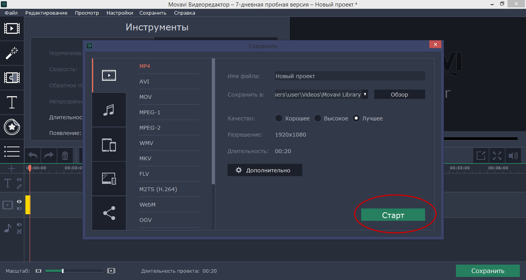Open the save folder path dropdown arrow
526x280 pixels.
(365, 94)
